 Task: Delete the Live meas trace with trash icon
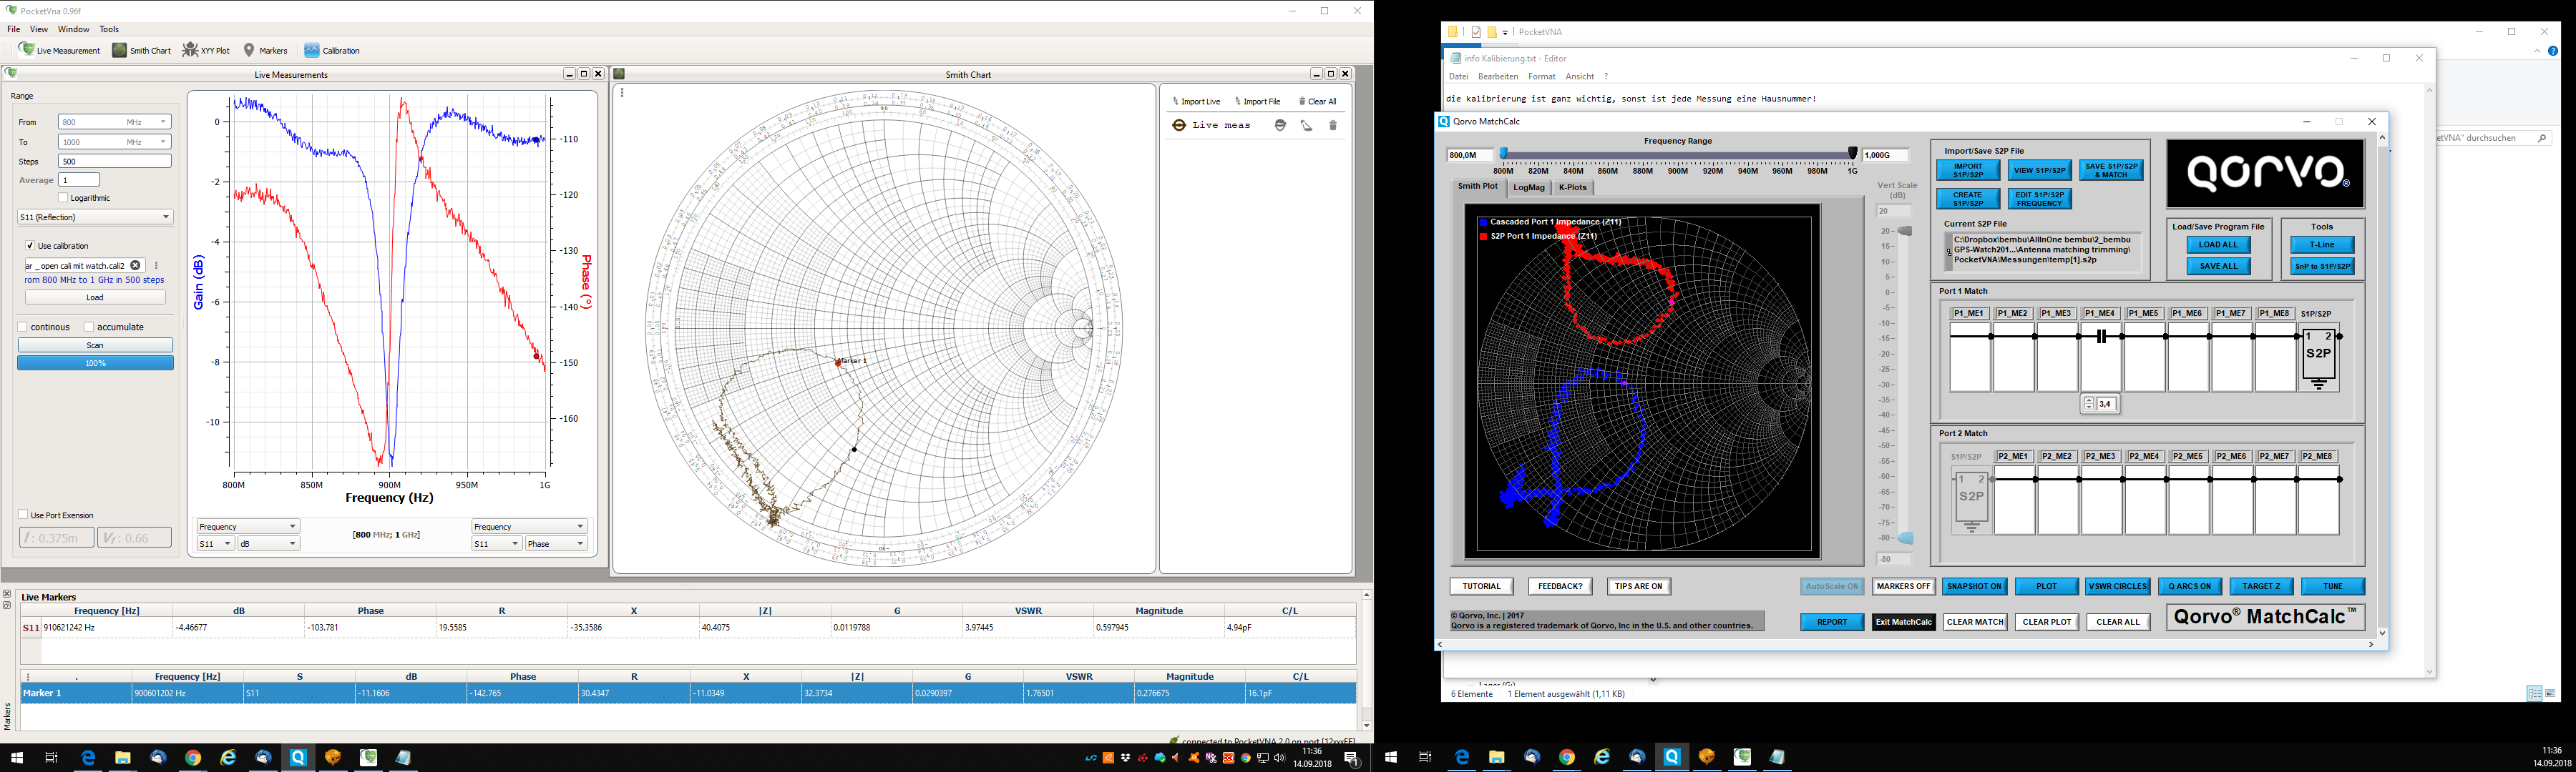(1333, 125)
